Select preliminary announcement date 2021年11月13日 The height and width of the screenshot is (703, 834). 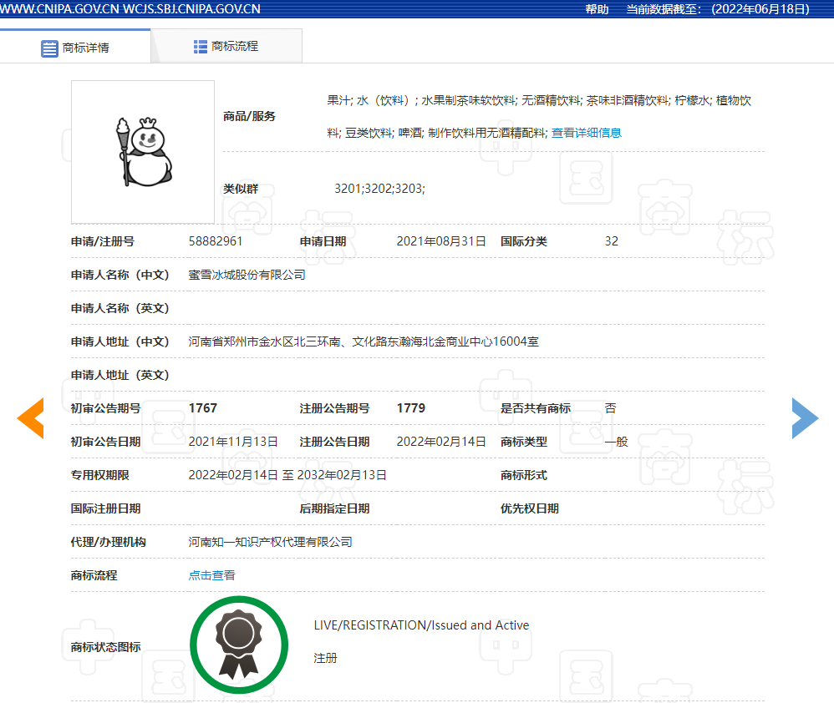(x=233, y=442)
